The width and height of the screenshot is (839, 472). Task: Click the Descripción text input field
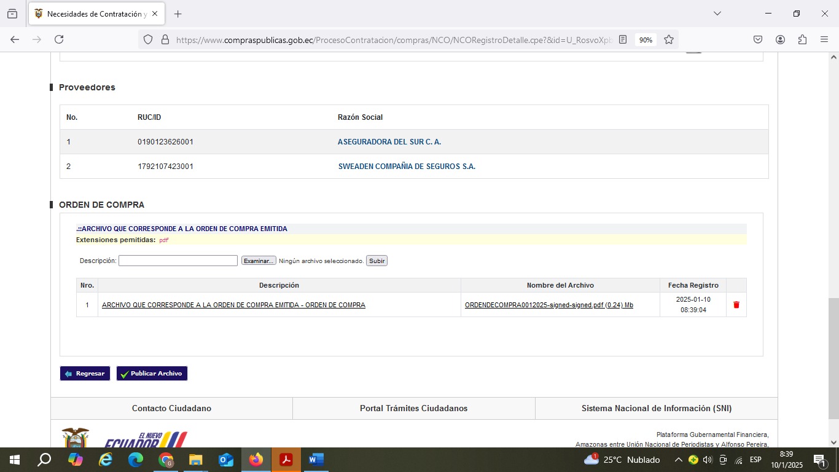click(x=178, y=261)
